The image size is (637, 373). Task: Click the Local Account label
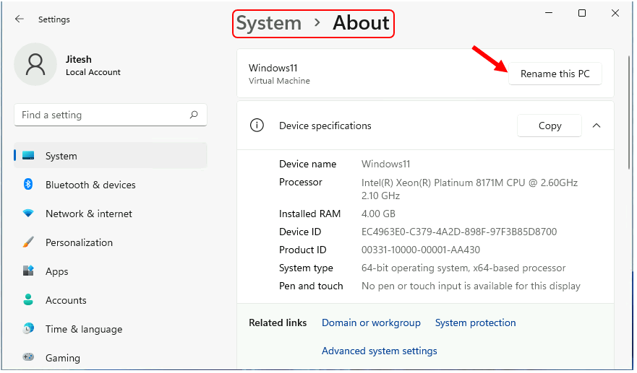(93, 72)
